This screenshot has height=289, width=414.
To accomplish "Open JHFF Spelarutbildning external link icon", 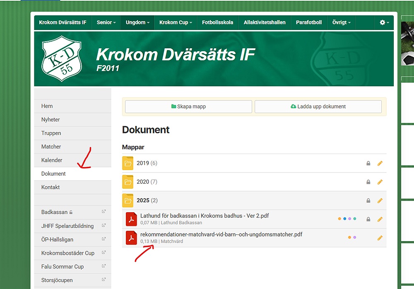I will pos(104,225).
